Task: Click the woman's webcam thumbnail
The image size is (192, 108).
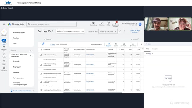Action: (180, 24)
